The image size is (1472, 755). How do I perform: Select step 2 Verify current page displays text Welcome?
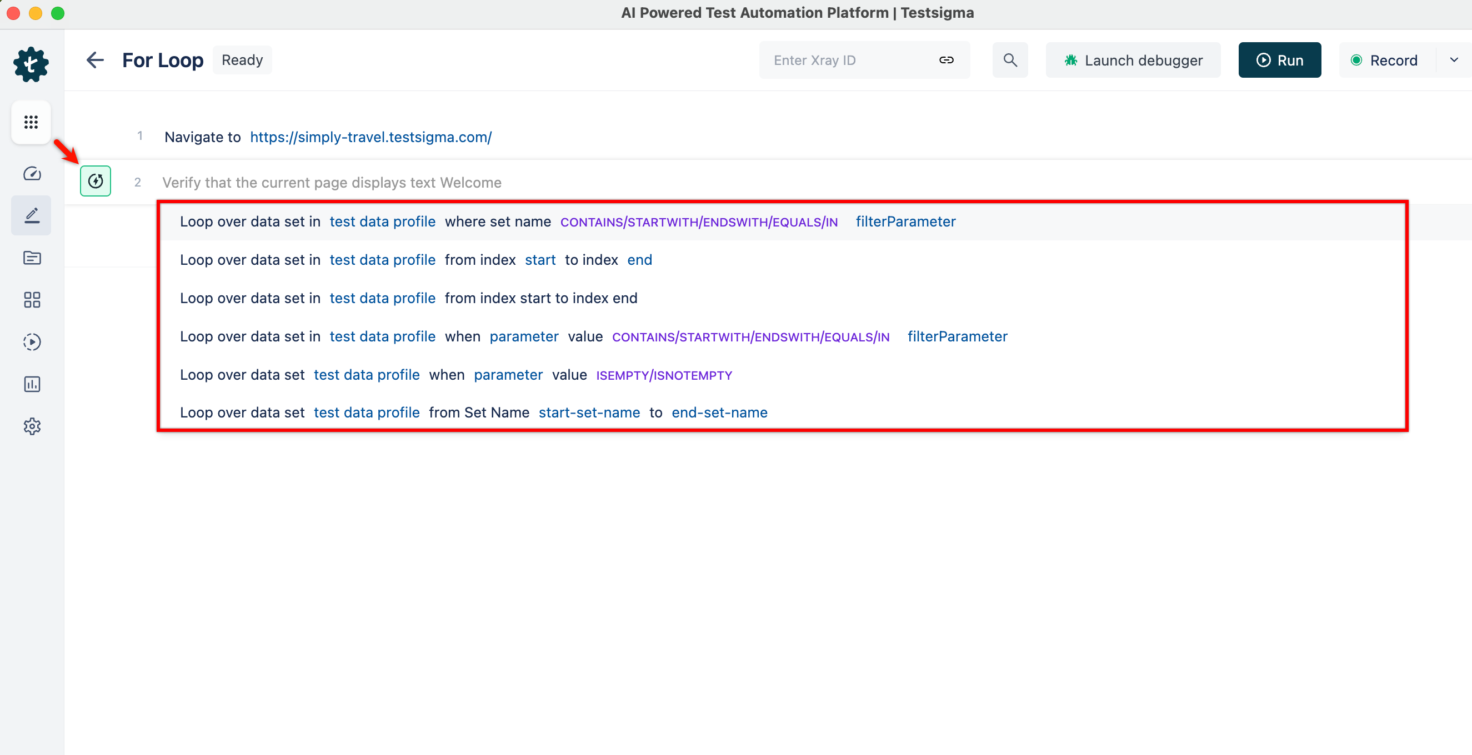332,183
